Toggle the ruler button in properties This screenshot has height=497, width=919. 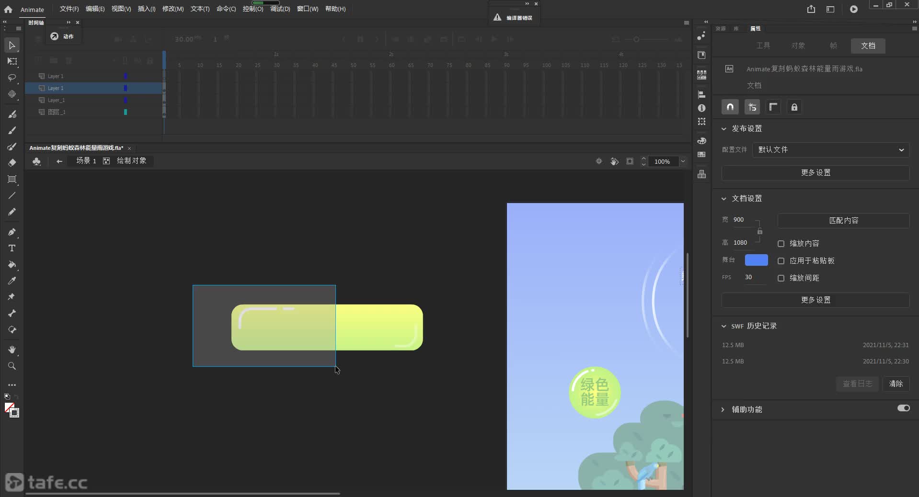pyautogui.click(x=773, y=107)
